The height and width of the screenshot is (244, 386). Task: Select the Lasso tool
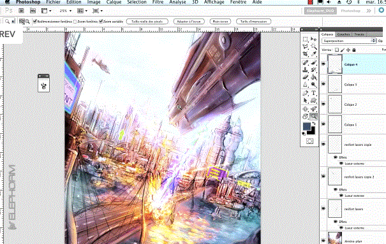[x=306, y=47]
